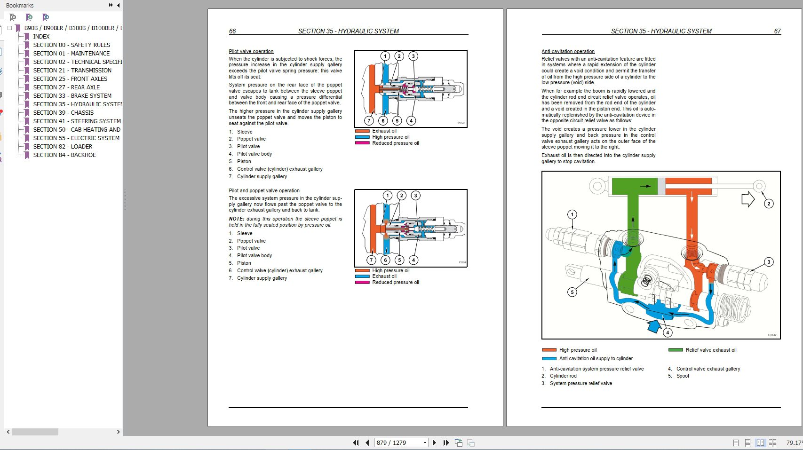Jump to next bookmark with the arrow icon
803x450 pixels.
pos(46,17)
